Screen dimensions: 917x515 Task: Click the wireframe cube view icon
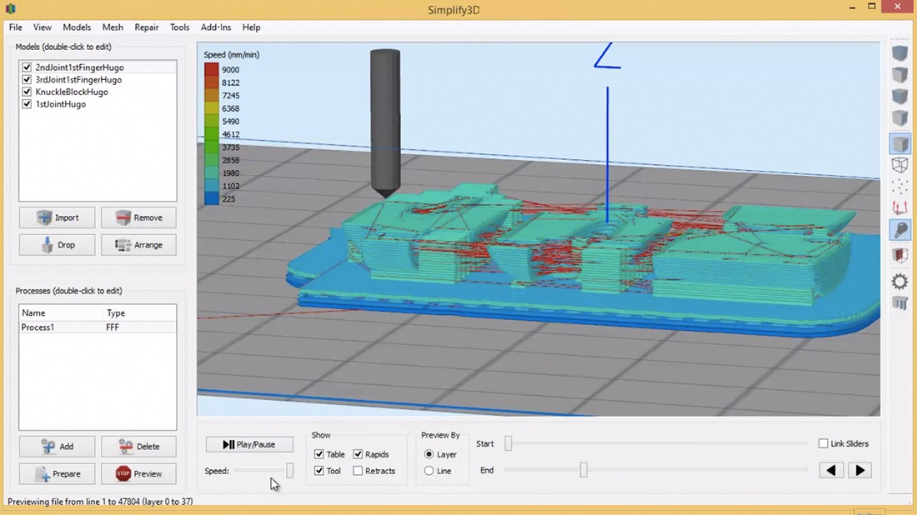(899, 165)
